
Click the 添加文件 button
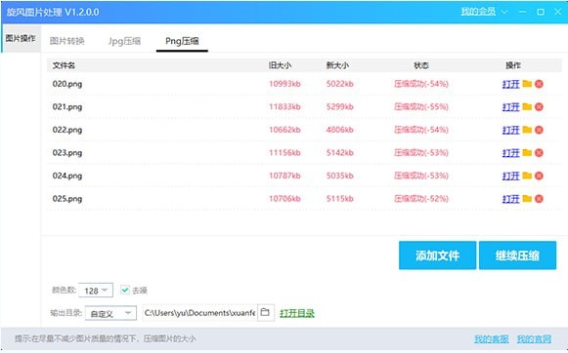point(437,255)
